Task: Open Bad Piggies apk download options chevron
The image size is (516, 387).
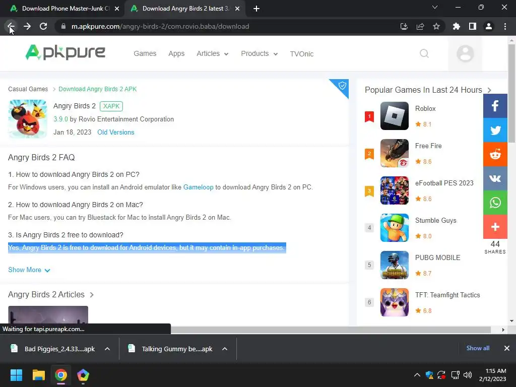Action: (x=107, y=349)
